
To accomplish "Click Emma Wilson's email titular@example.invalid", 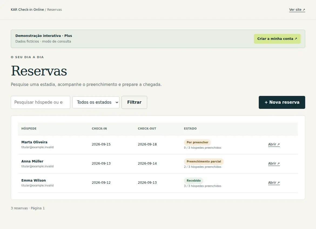I will (x=38, y=185).
